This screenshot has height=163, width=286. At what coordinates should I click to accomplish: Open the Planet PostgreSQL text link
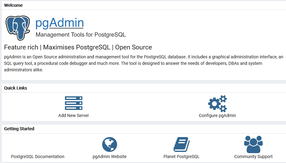point(181,157)
